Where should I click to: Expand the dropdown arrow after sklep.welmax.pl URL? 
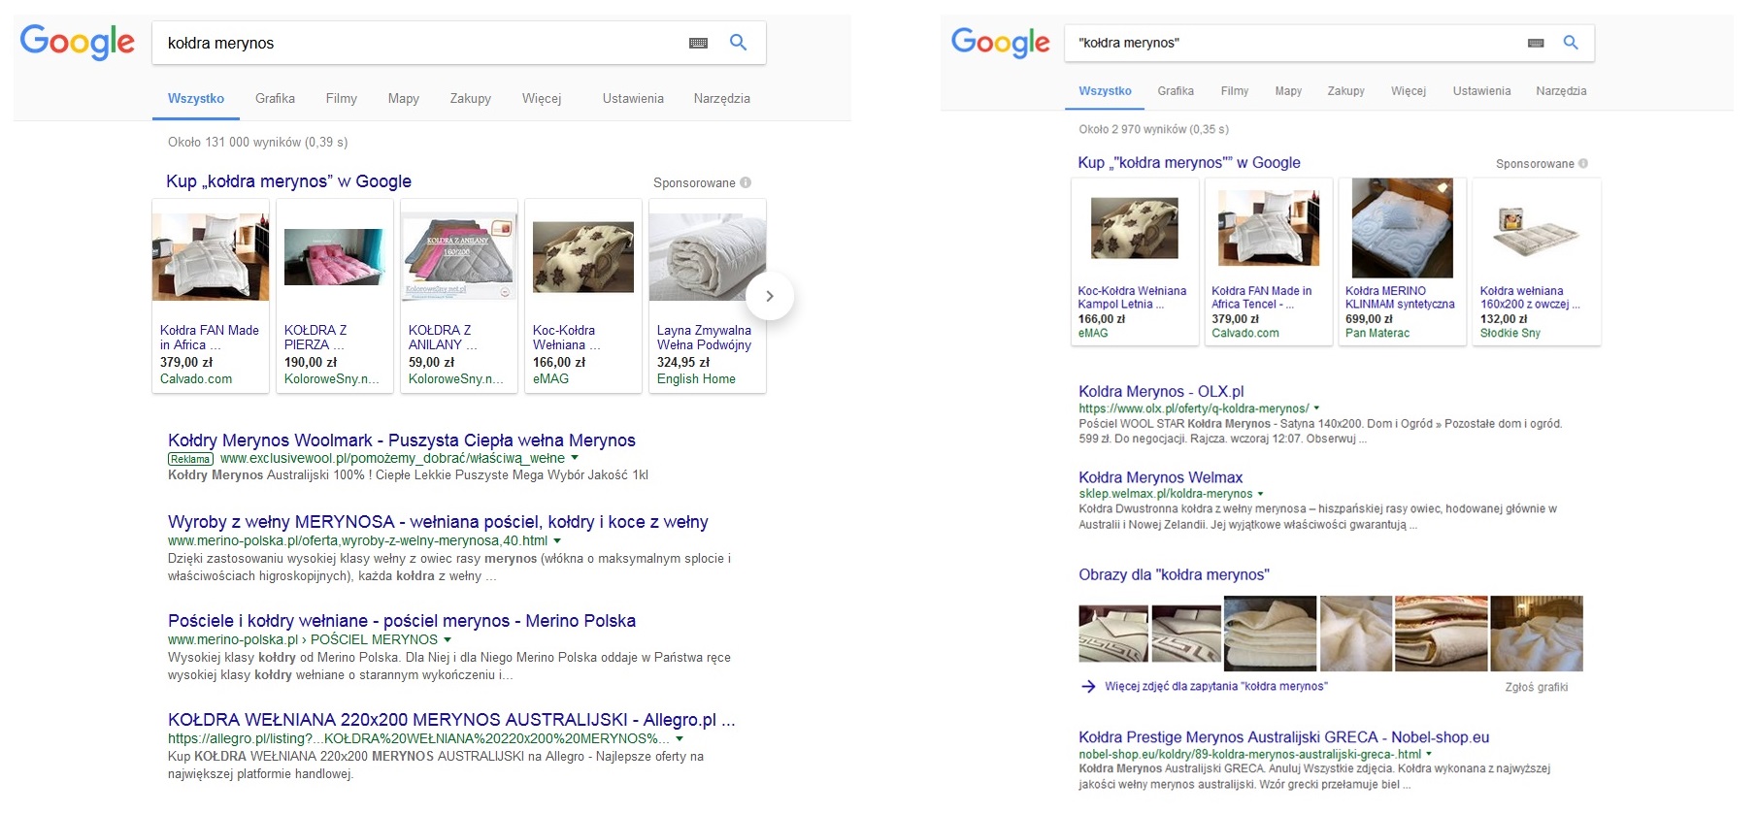pos(1260,494)
